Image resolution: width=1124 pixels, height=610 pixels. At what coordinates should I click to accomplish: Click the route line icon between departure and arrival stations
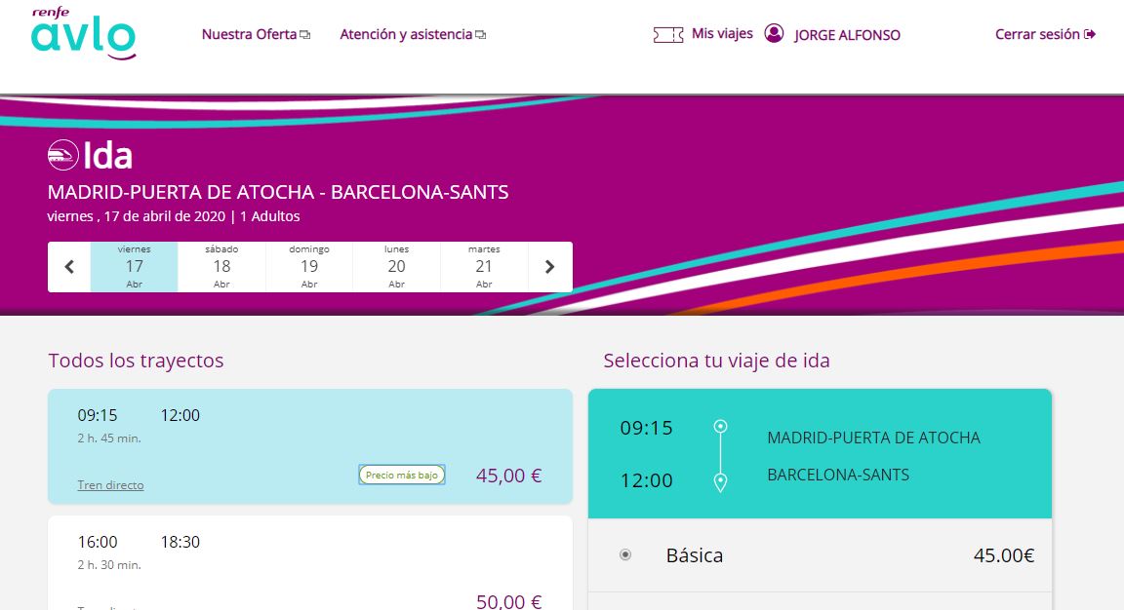(720, 454)
